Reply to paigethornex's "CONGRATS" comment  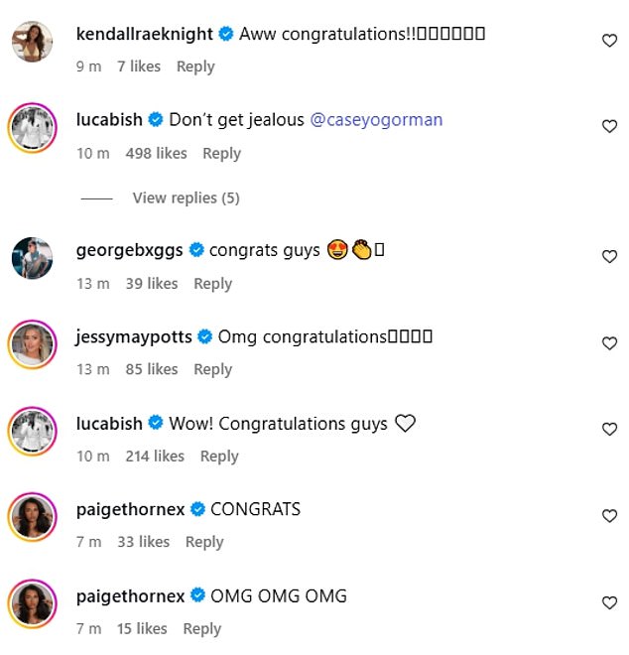tap(204, 542)
